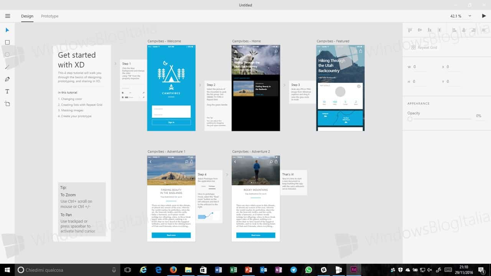
Task: Click the Distribute Vertically icon
Action: click(x=483, y=30)
